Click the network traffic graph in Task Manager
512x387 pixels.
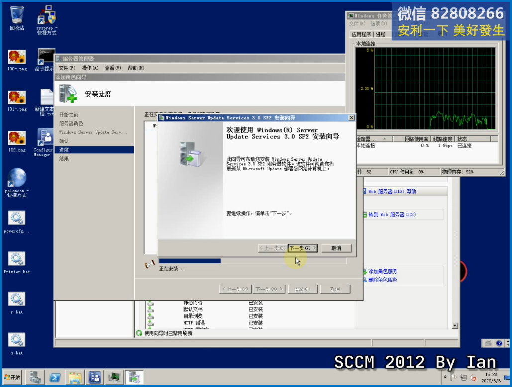425,89
